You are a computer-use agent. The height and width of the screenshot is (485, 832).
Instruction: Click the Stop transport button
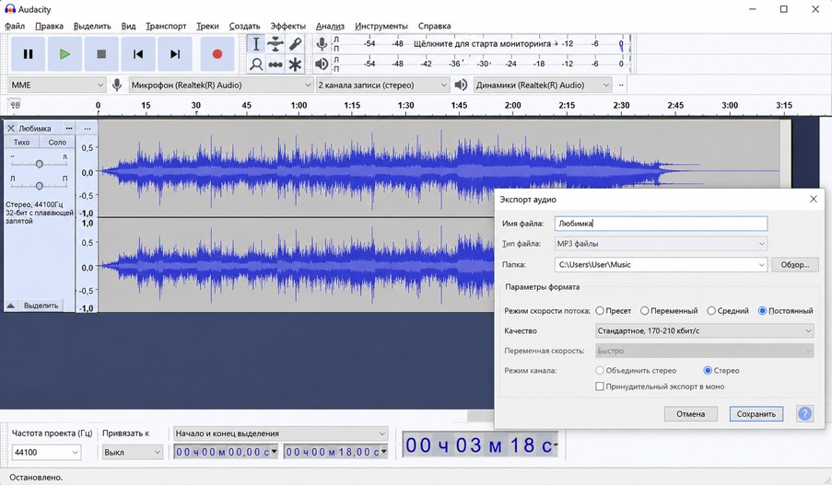pos(101,54)
